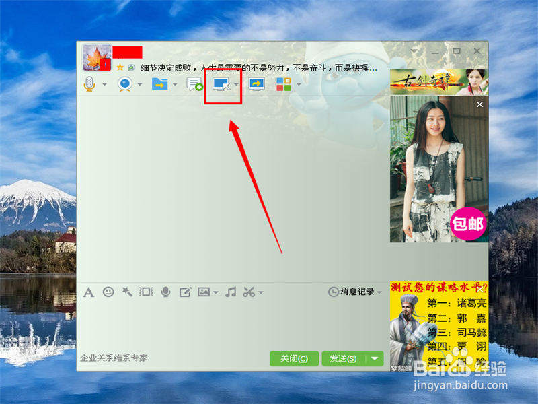
Task: Expand the send image dropdown arrow
Action: point(215,292)
